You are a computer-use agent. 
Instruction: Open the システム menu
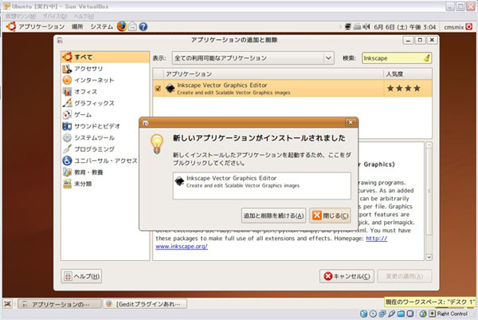101,26
